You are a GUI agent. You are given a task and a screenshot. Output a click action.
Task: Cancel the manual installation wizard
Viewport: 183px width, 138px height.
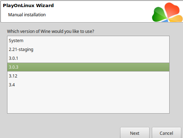166,133
